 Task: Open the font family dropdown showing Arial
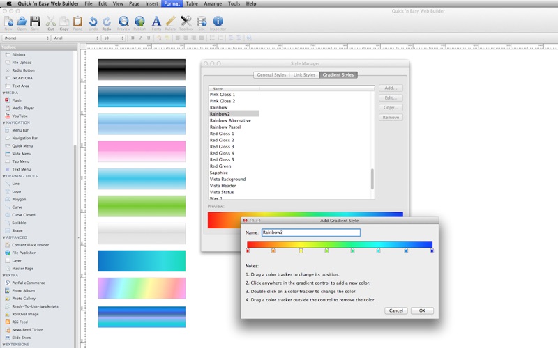tap(75, 38)
